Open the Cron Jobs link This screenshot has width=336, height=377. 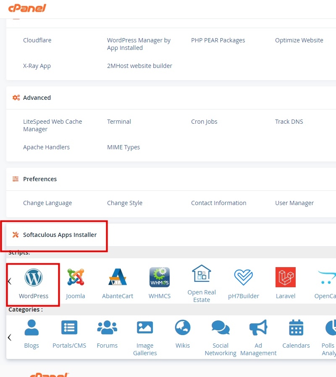pos(204,122)
